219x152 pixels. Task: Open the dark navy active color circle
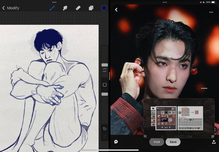pos(104,8)
